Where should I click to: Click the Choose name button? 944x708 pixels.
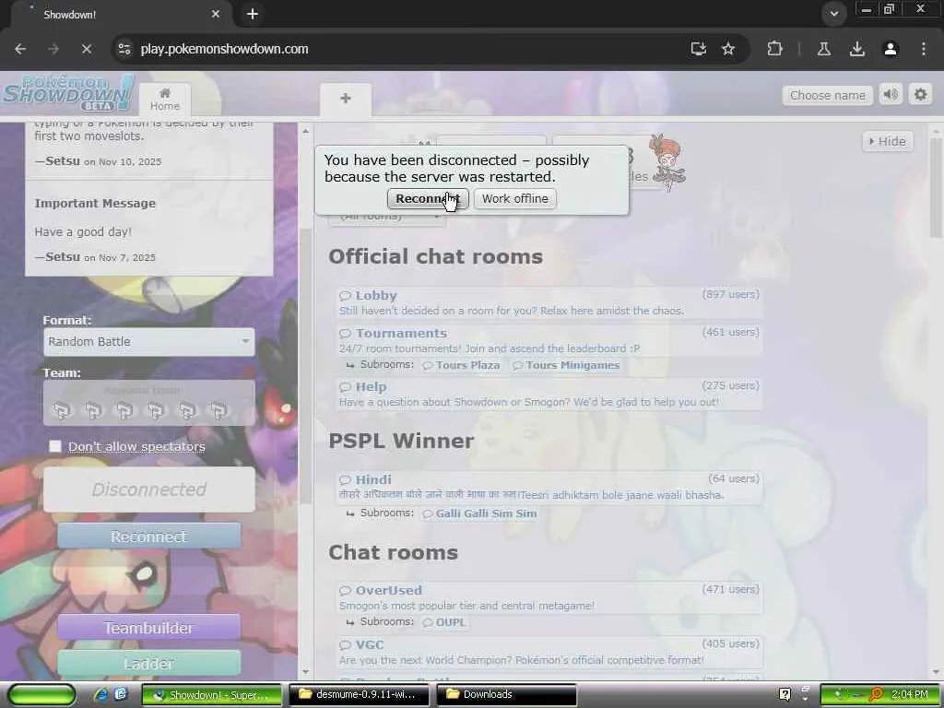pos(827,95)
